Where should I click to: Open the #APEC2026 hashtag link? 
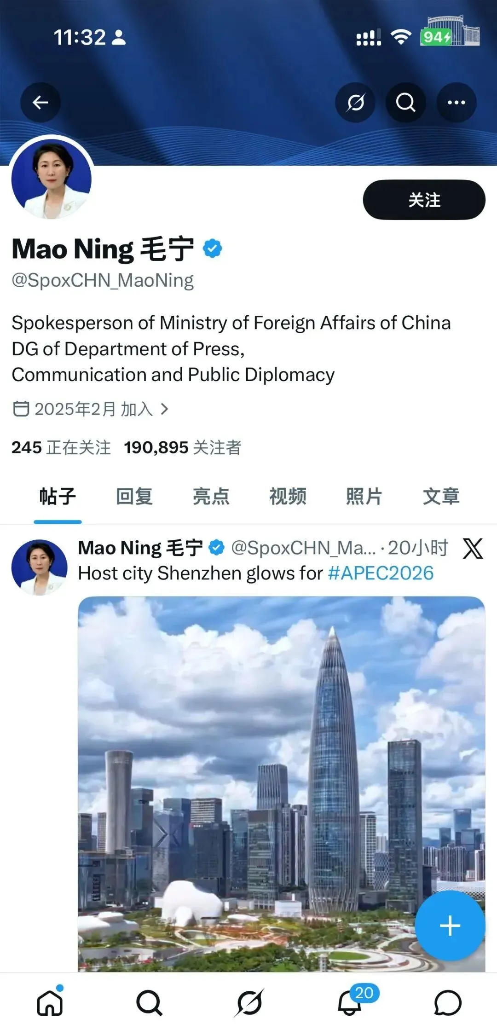coord(381,573)
